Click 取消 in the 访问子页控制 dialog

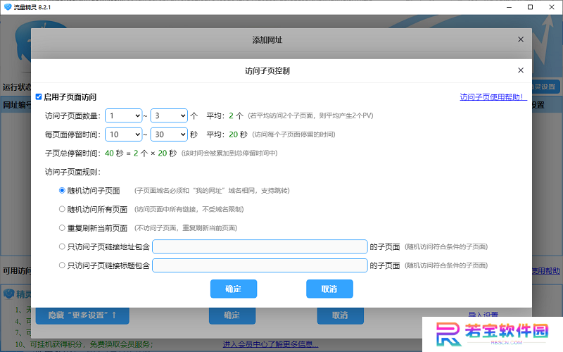click(x=329, y=289)
